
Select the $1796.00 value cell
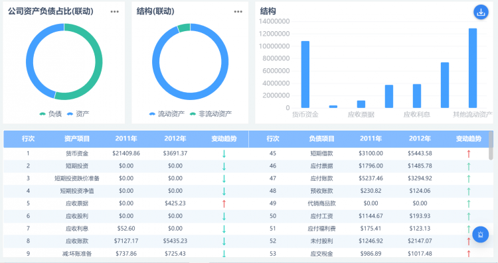(371, 166)
